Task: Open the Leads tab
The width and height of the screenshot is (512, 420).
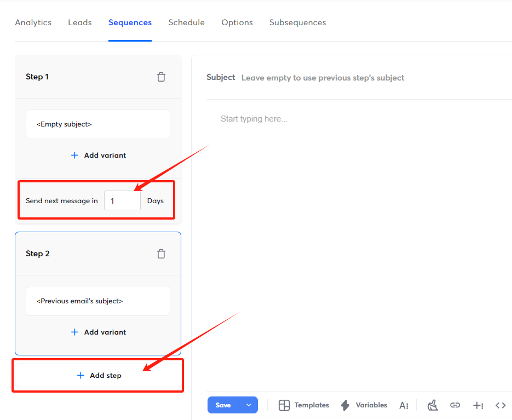Action: [x=79, y=22]
